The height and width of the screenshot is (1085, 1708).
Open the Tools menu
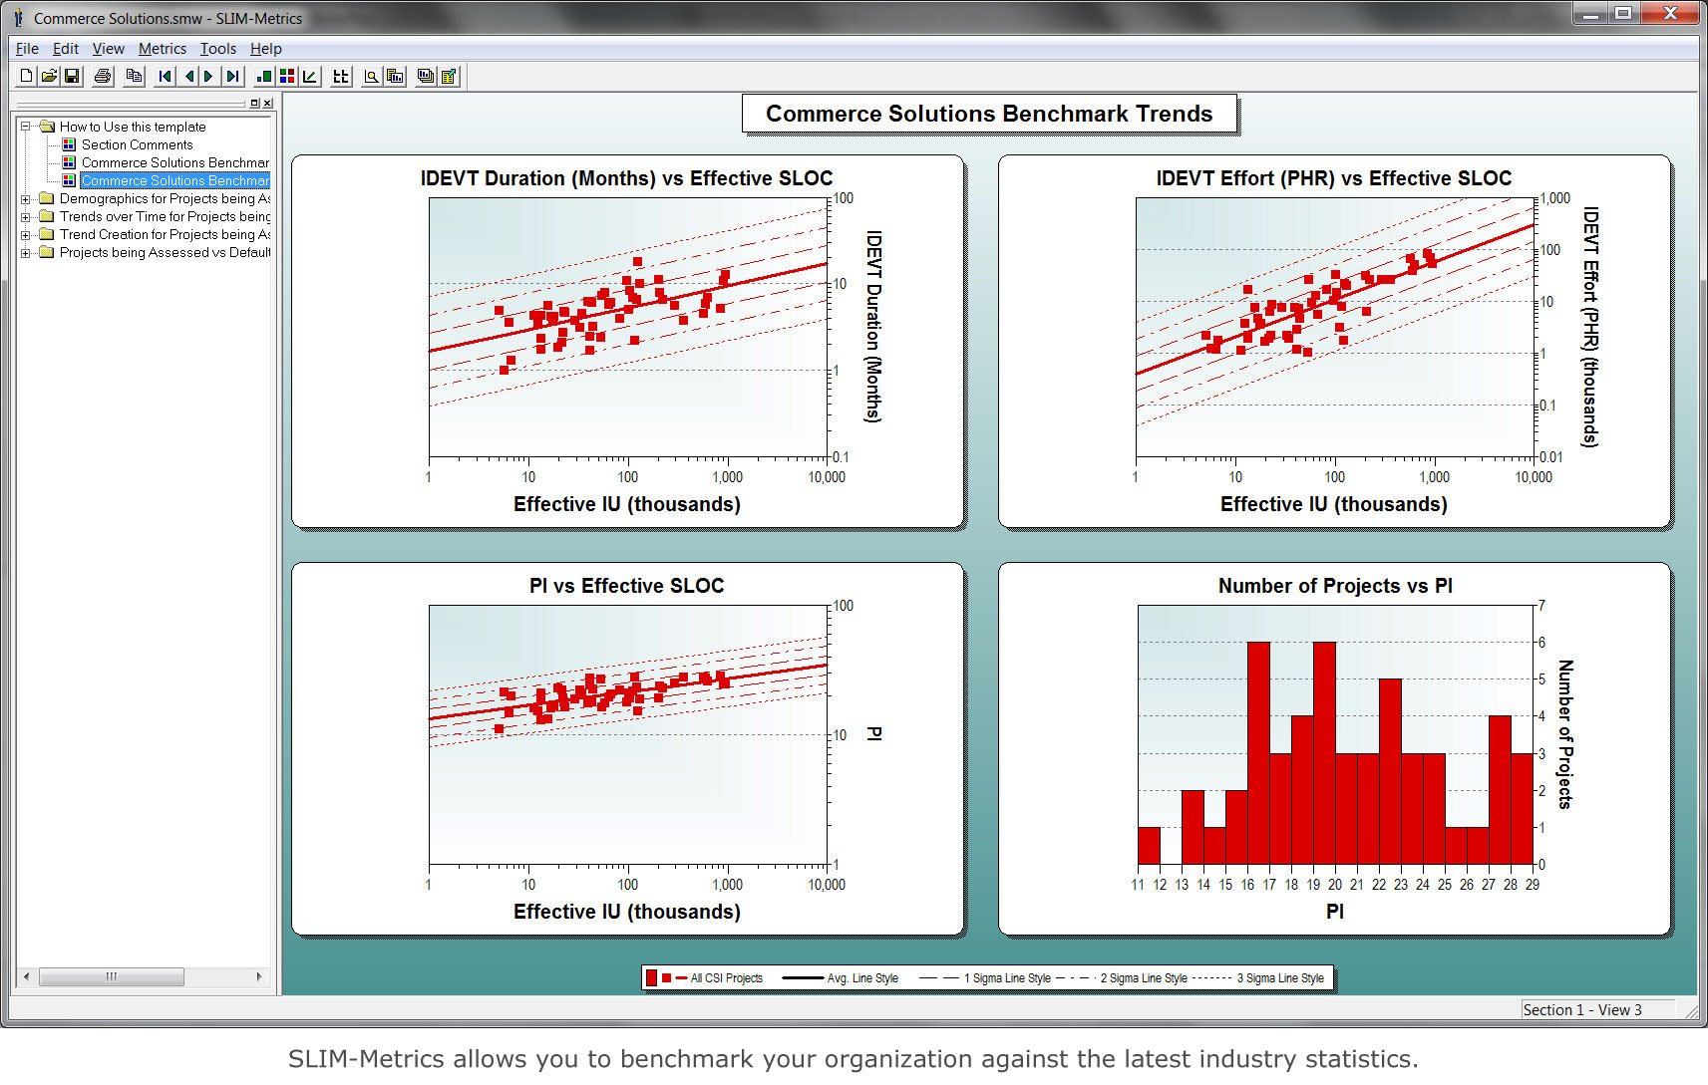(218, 48)
